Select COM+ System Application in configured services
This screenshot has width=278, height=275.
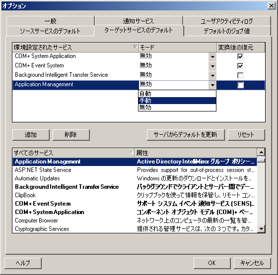75,57
